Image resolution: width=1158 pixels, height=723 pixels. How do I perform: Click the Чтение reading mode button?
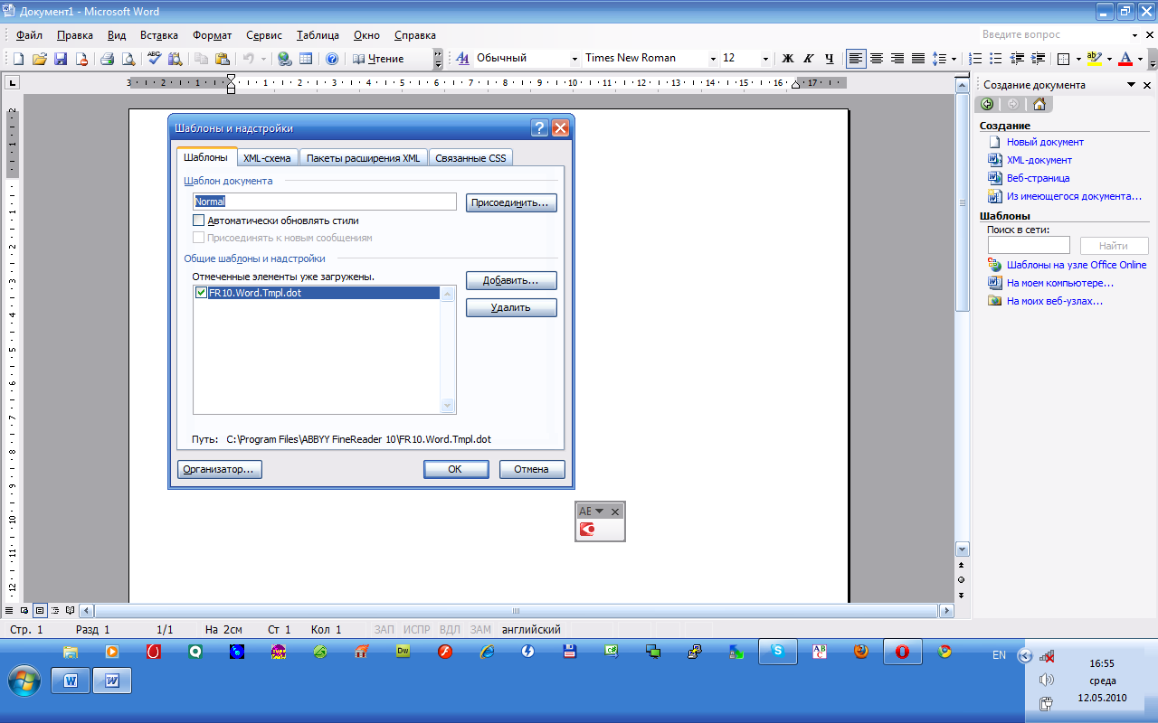point(378,59)
